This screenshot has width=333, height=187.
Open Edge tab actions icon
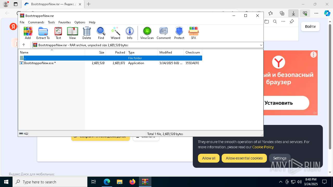pos(16,4)
